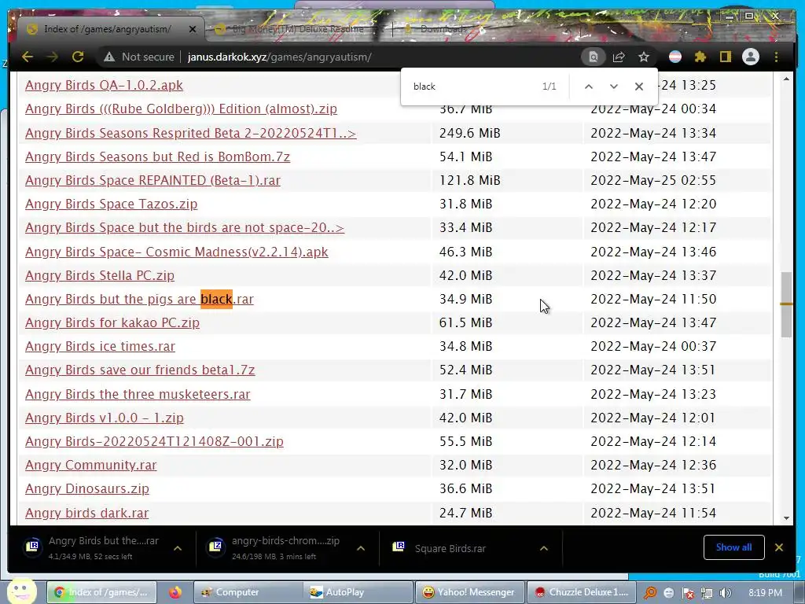
Task: Expand options for Square Birds.rar download
Action: [544, 548]
